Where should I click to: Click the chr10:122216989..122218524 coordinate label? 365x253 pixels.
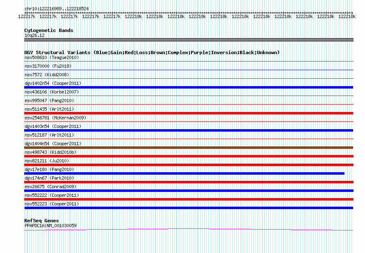click(57, 9)
